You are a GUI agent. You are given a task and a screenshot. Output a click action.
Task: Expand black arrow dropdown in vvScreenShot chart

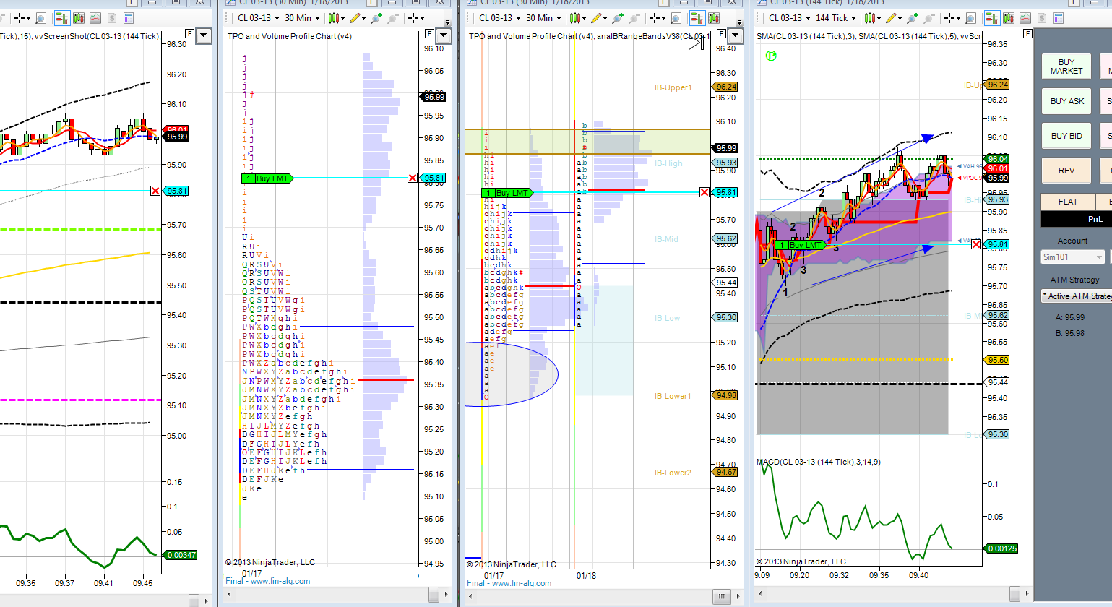204,35
